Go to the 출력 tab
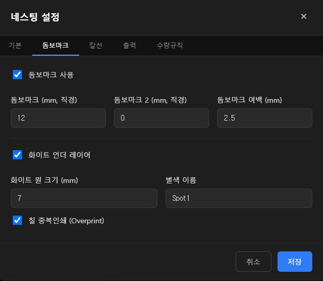The width and height of the screenshot is (323, 281). click(x=129, y=45)
